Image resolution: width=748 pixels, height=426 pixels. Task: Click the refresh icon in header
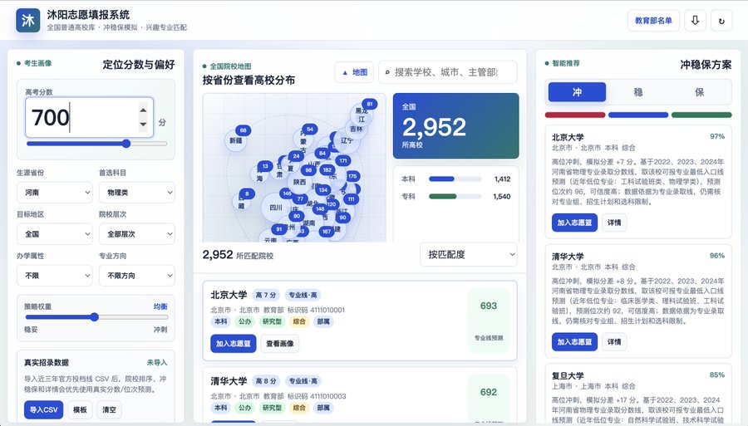[x=721, y=21]
